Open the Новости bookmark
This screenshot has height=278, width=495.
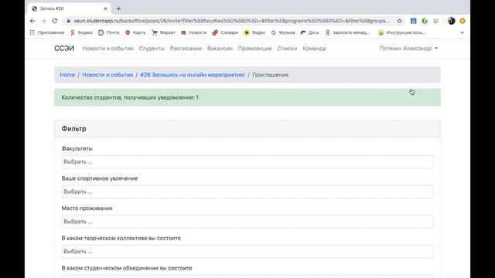[x=194, y=32]
